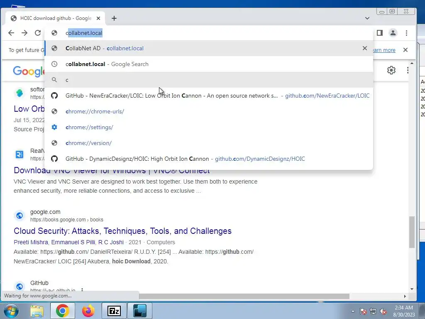Open the 7-Zip taskbar icon

[x=114, y=311]
